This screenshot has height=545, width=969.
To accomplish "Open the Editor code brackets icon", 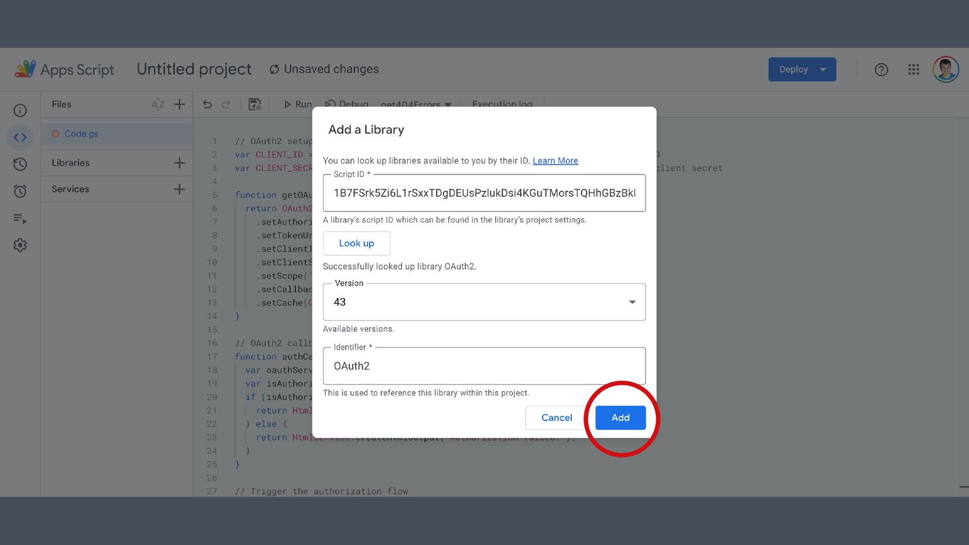I will tap(20, 137).
